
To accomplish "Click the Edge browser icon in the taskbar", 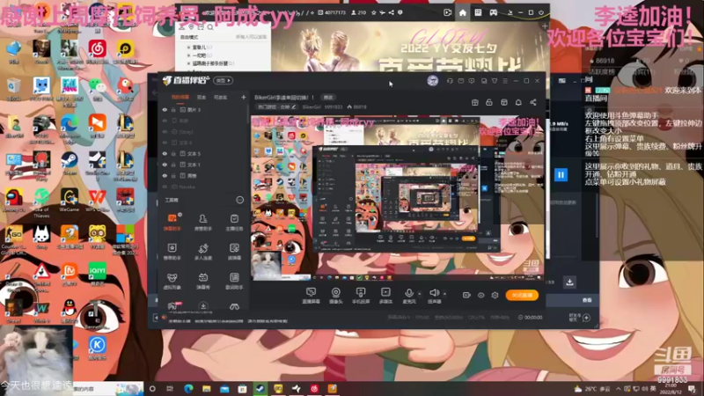I will (188, 388).
